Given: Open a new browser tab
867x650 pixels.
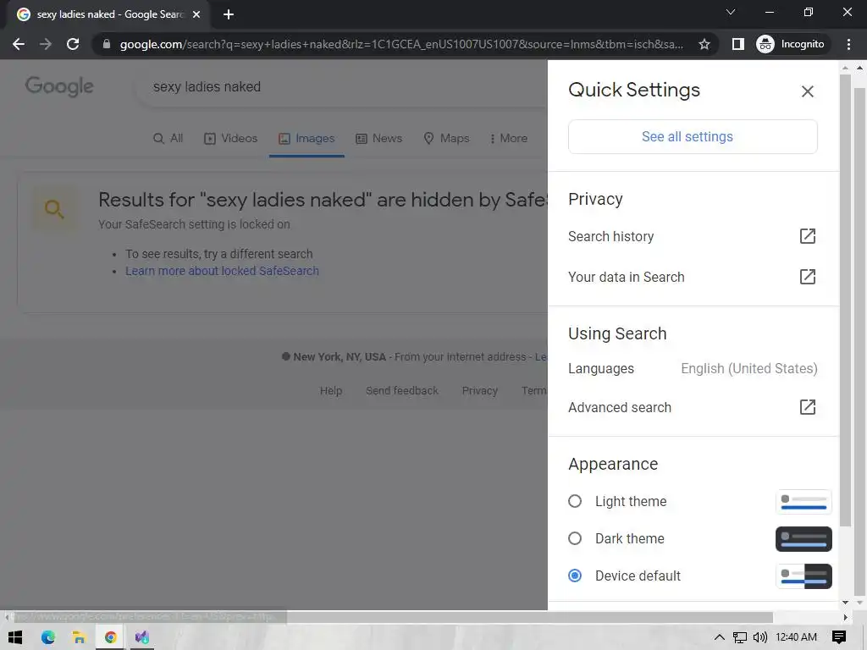Looking at the screenshot, I should [x=229, y=14].
